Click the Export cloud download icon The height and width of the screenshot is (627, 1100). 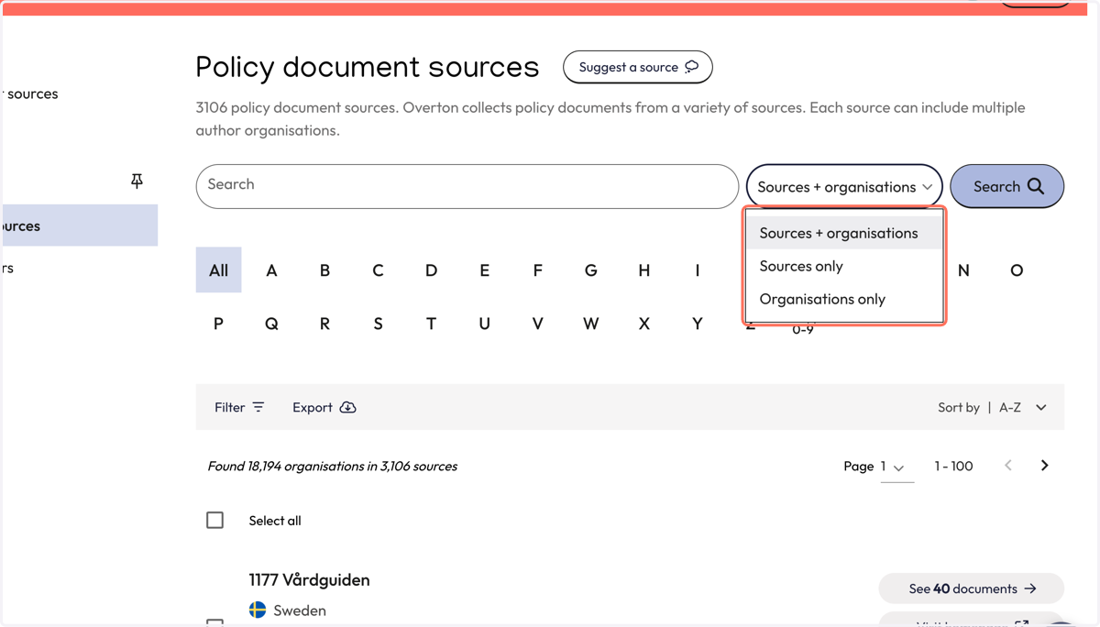coord(348,407)
